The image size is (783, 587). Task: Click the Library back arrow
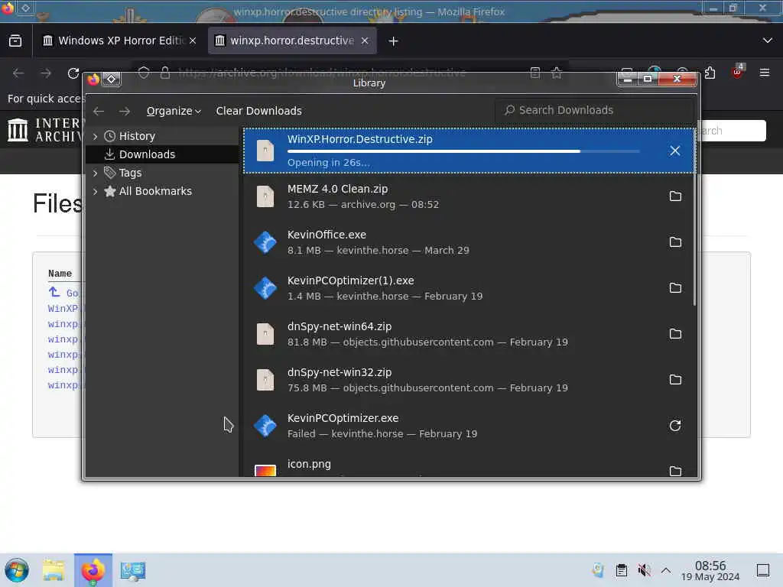tap(99, 111)
